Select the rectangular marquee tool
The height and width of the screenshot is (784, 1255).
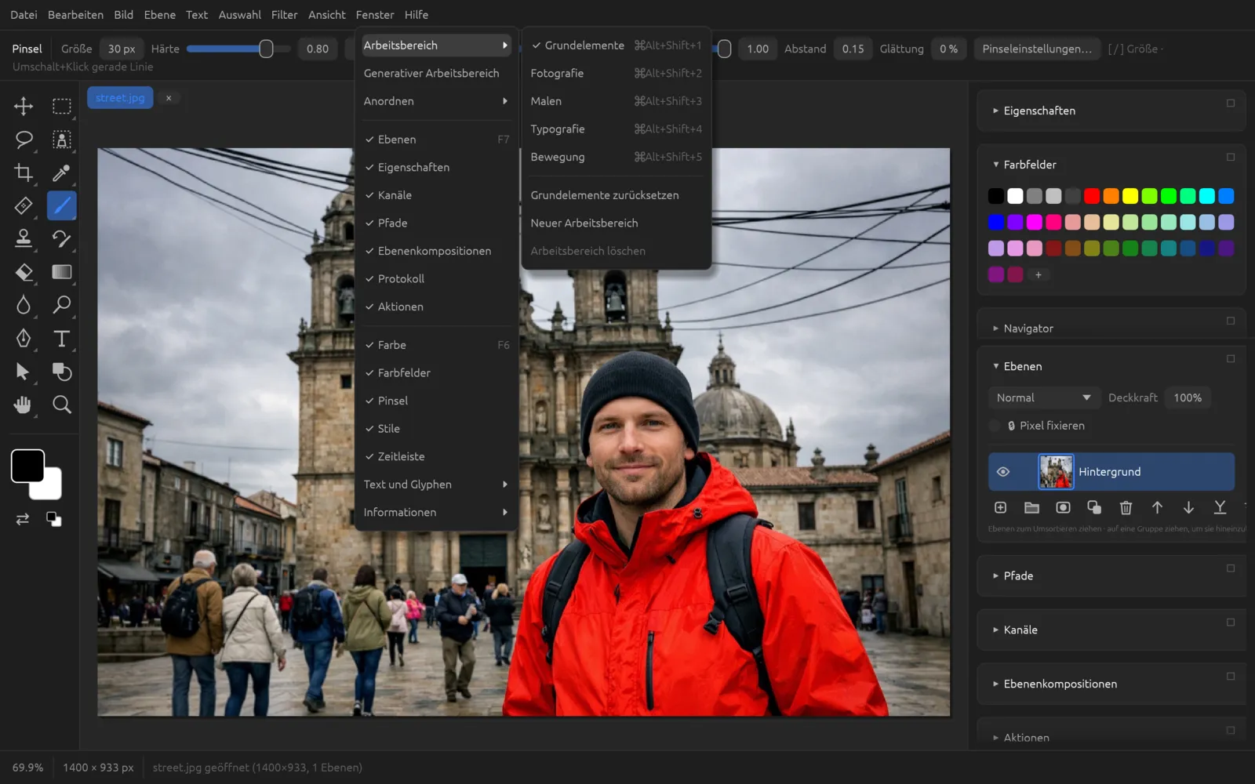coord(61,106)
